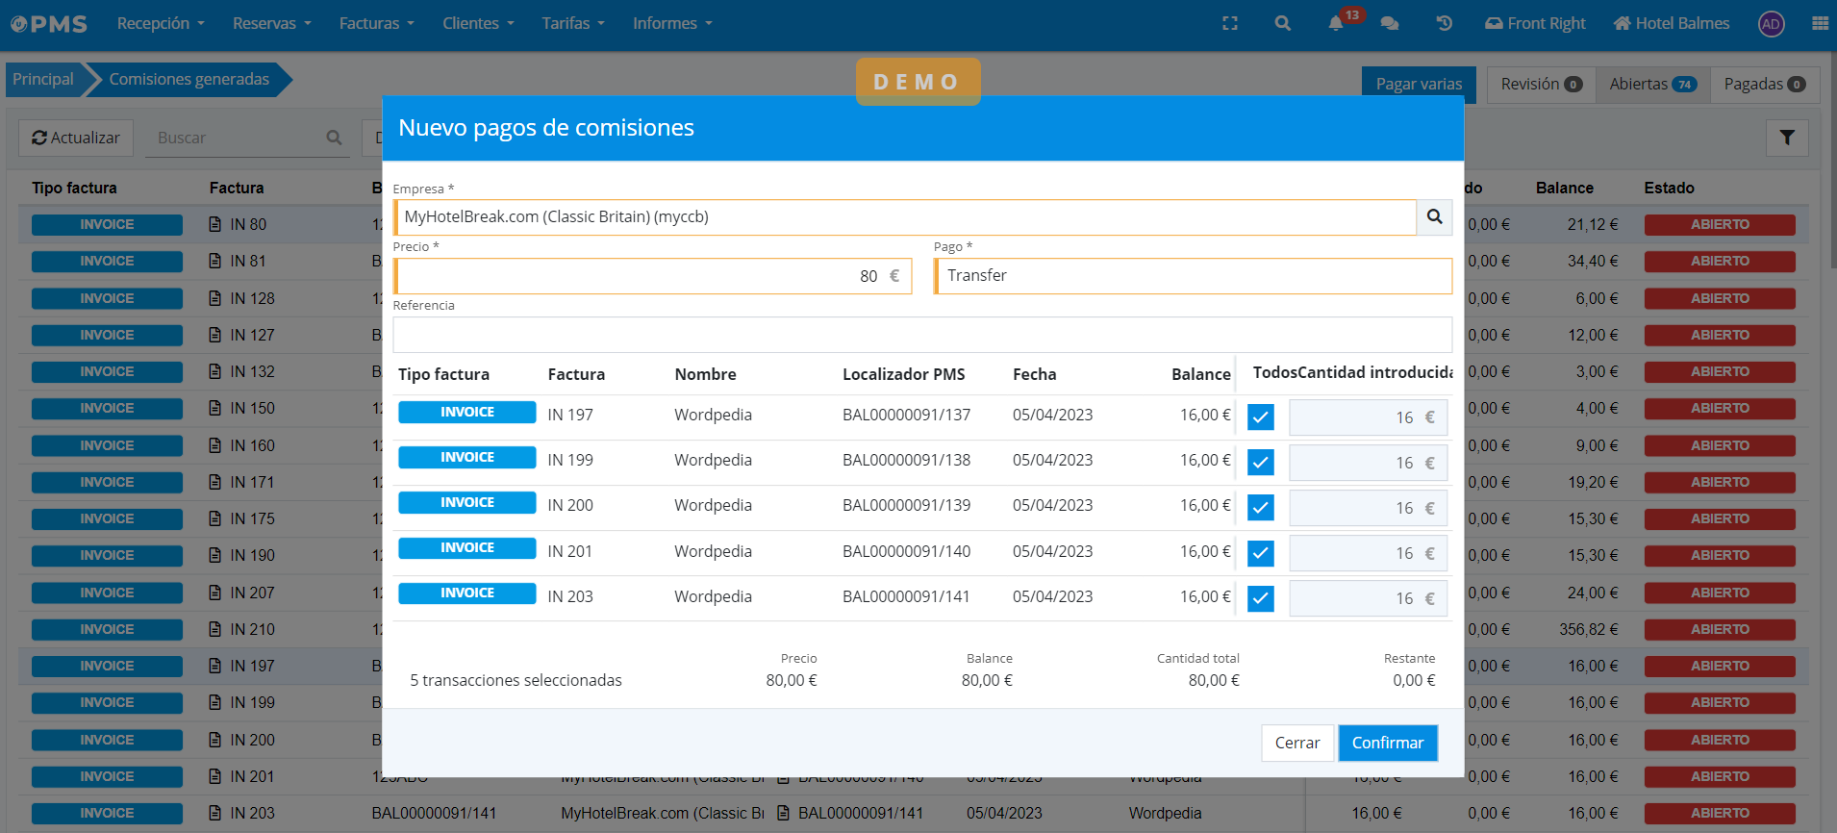Image resolution: width=1837 pixels, height=833 pixels.
Task: Open the Pago method Transfer dropdown
Action: (1193, 276)
